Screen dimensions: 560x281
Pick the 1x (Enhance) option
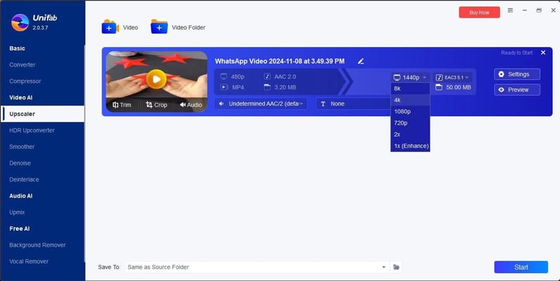[411, 146]
